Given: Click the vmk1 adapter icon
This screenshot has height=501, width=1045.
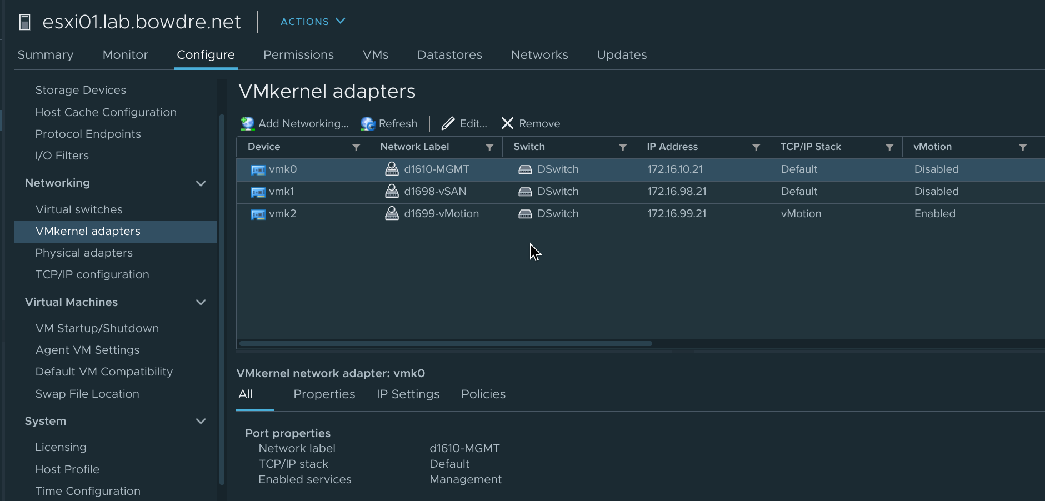Looking at the screenshot, I should coord(258,192).
